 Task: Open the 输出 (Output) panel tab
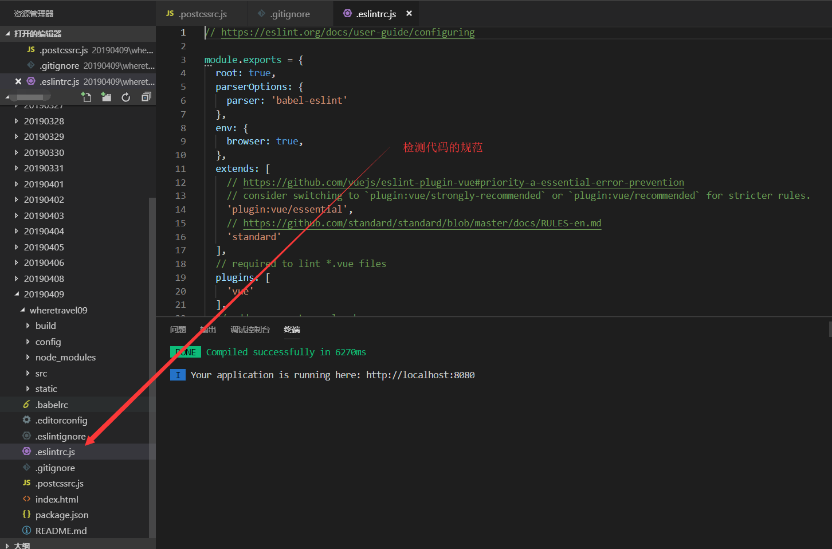208,330
